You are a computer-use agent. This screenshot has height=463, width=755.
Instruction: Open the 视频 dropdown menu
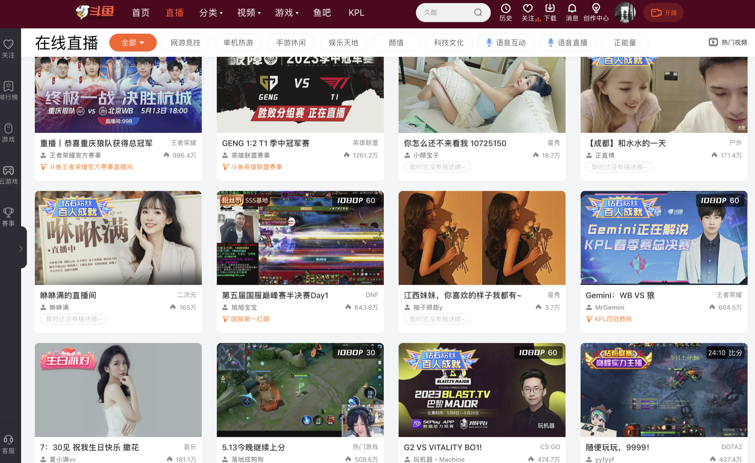point(249,13)
